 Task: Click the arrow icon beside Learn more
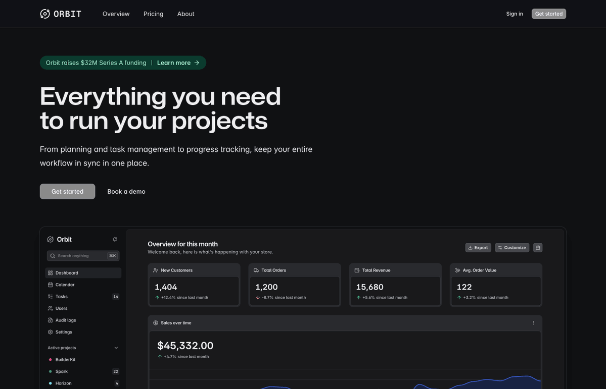click(197, 63)
